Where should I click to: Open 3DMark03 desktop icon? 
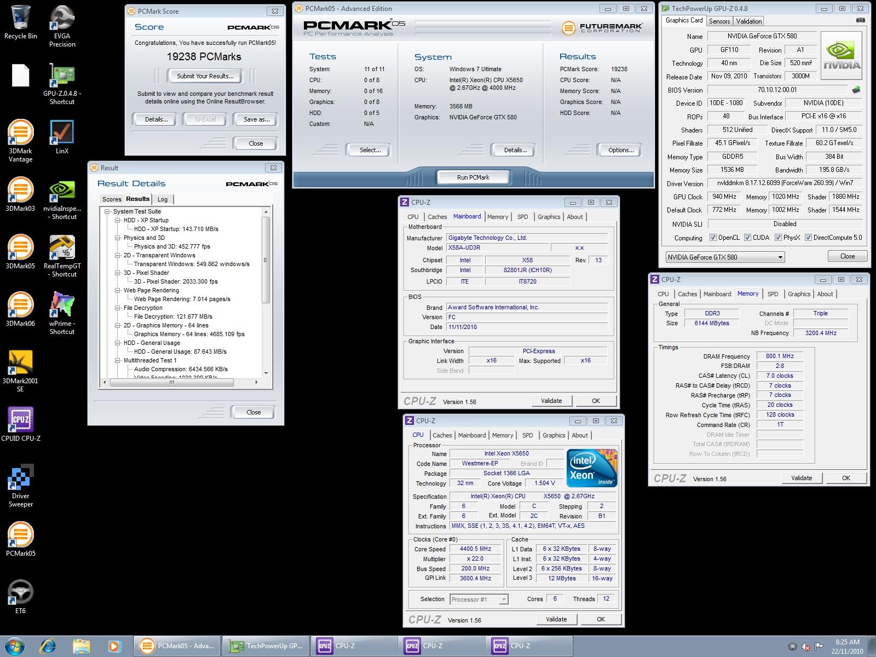click(x=21, y=194)
